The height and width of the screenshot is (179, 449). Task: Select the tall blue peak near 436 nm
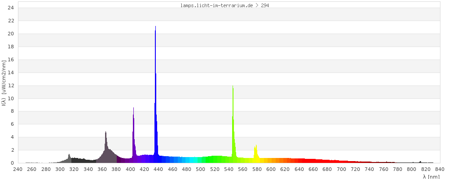tap(155, 94)
